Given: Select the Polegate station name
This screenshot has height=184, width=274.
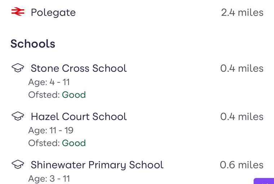Looking at the screenshot, I should (53, 13).
